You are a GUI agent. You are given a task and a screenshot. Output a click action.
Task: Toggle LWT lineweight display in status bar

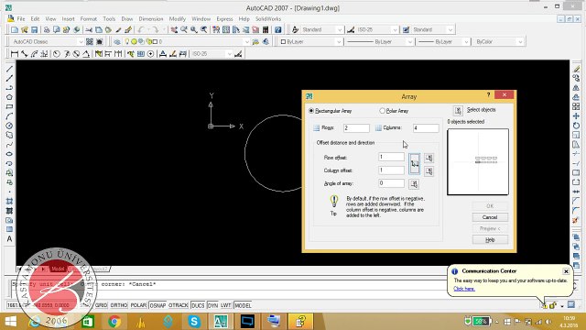226,305
